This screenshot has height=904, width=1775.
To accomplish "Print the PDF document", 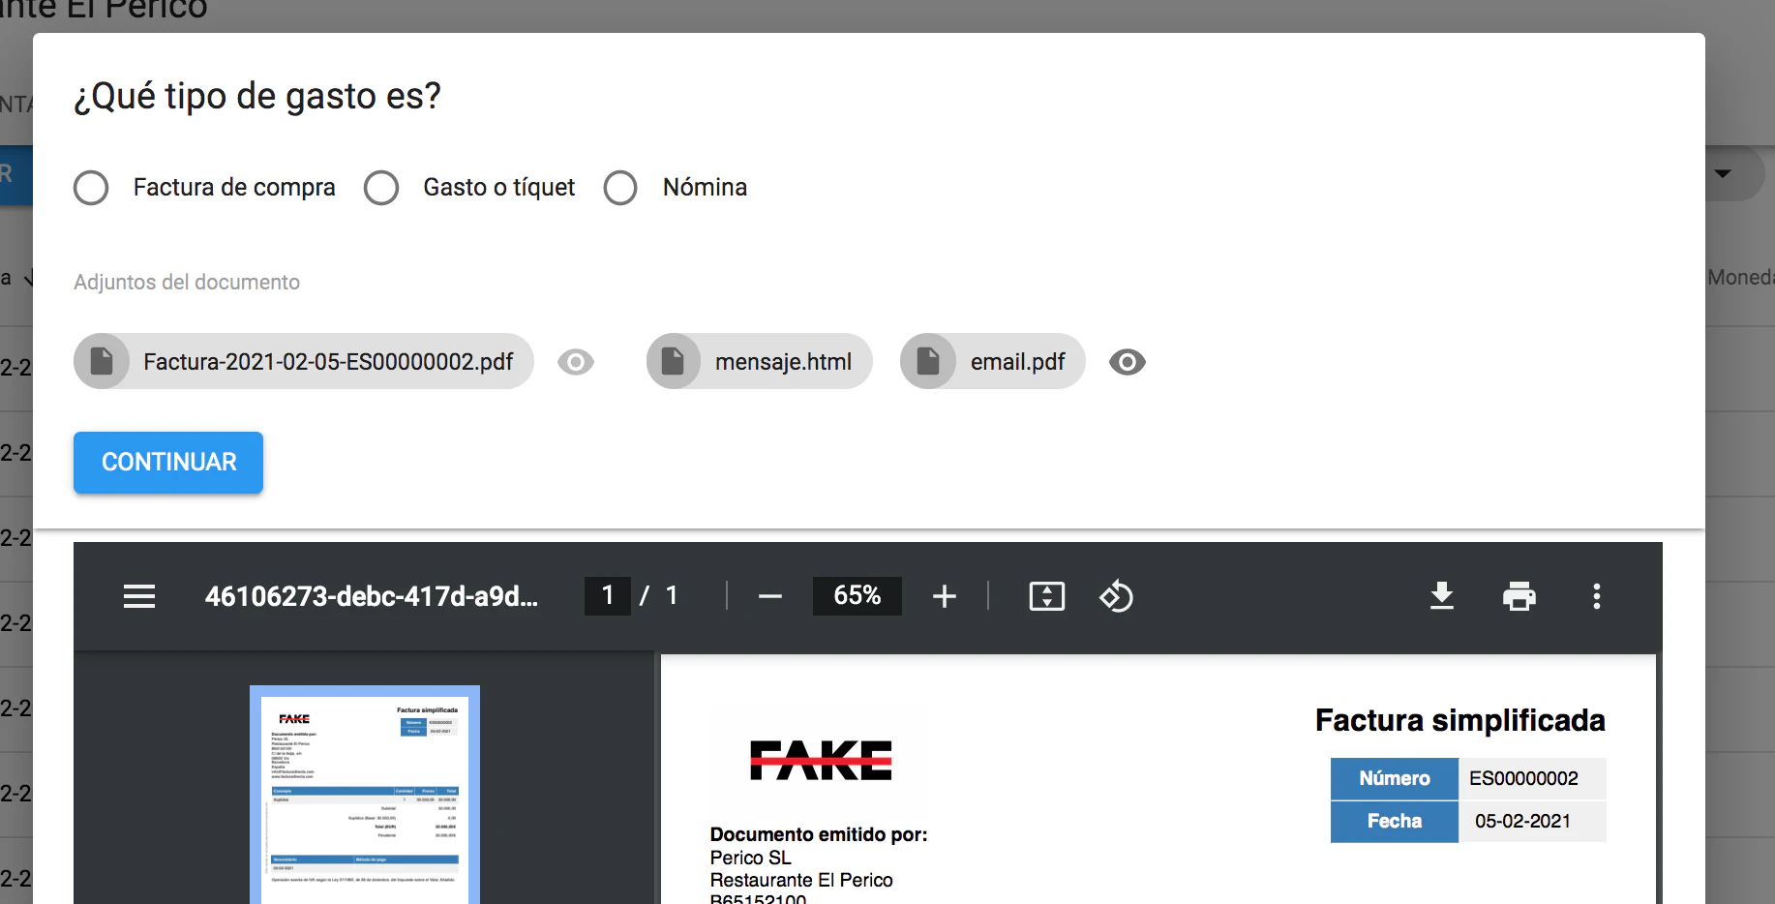I will tap(1519, 596).
